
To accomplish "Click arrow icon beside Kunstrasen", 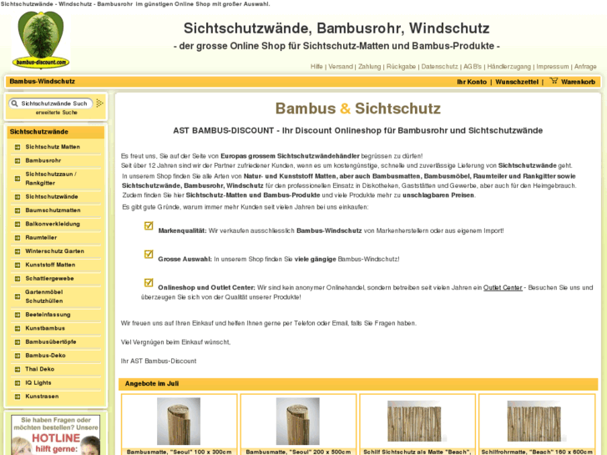I will pos(17,397).
